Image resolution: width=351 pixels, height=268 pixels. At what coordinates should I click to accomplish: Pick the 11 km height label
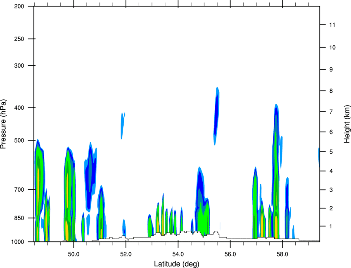332,25
